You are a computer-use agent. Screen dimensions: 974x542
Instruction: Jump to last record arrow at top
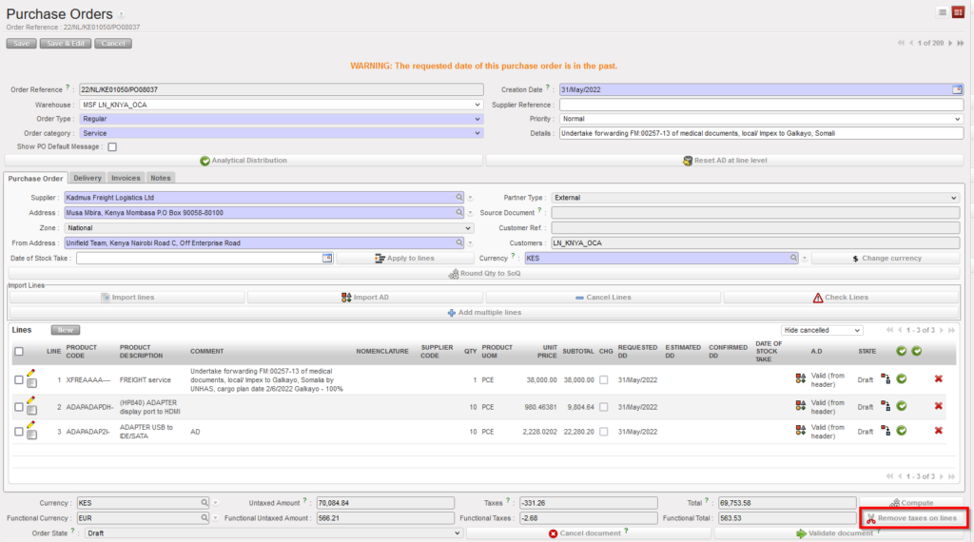(961, 44)
